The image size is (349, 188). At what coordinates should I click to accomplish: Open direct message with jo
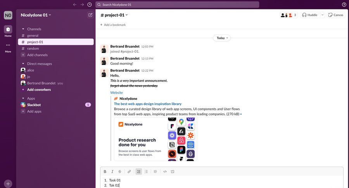coord(56,77)
